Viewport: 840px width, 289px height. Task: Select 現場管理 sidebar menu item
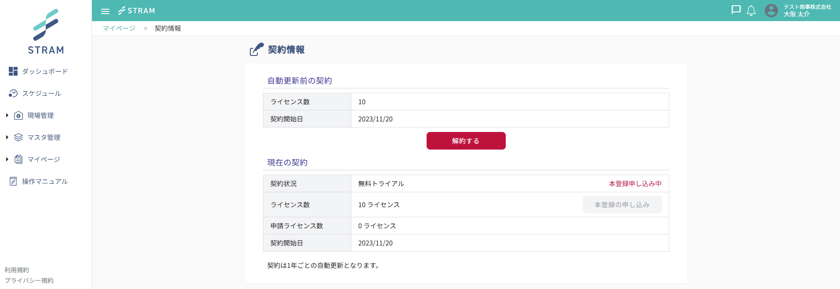(x=40, y=115)
